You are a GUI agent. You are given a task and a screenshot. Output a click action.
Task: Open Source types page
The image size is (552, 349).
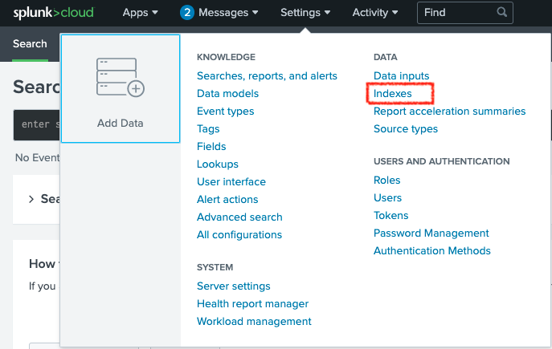click(406, 129)
